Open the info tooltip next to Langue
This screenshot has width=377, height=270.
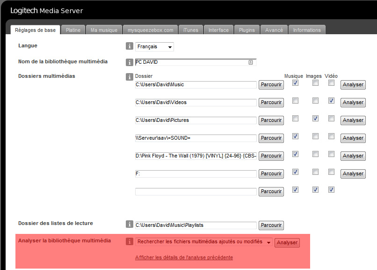[130, 46]
